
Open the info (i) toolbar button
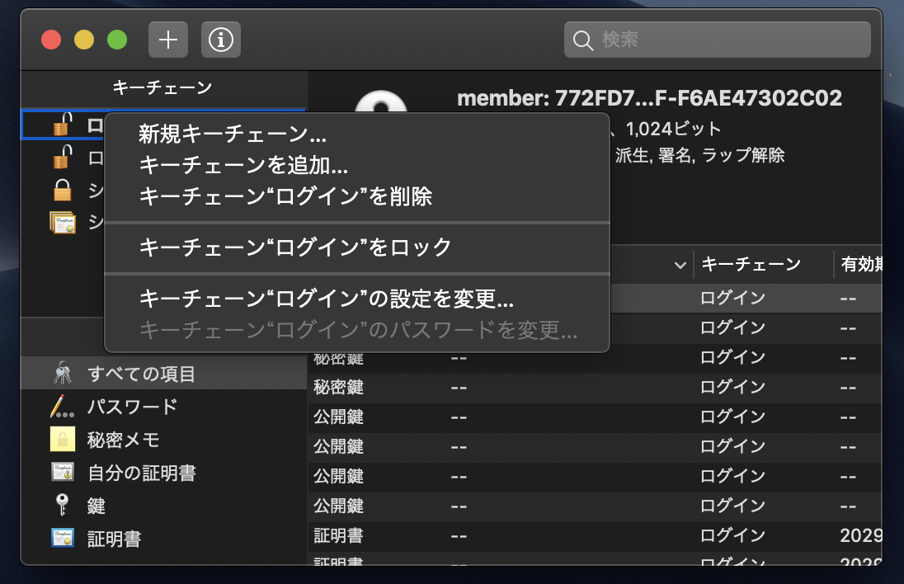[221, 40]
